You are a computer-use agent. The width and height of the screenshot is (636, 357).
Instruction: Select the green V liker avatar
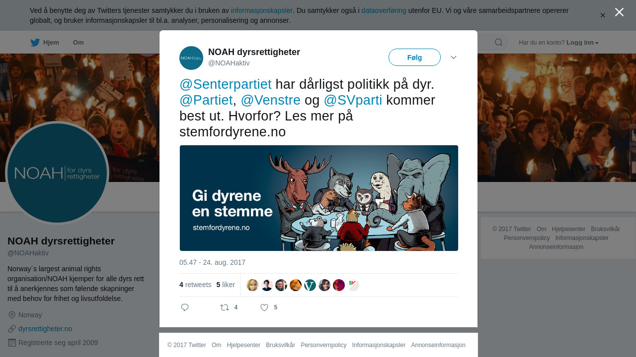click(310, 285)
